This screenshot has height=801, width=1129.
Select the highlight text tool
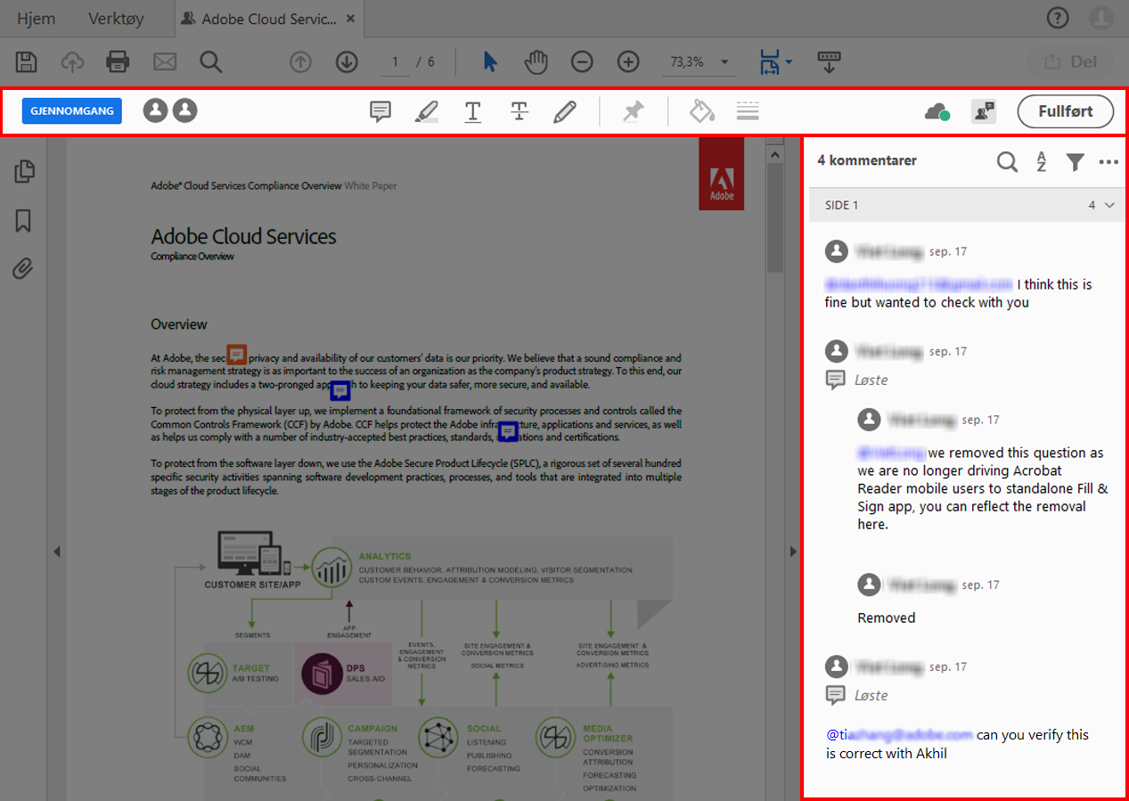click(x=427, y=111)
